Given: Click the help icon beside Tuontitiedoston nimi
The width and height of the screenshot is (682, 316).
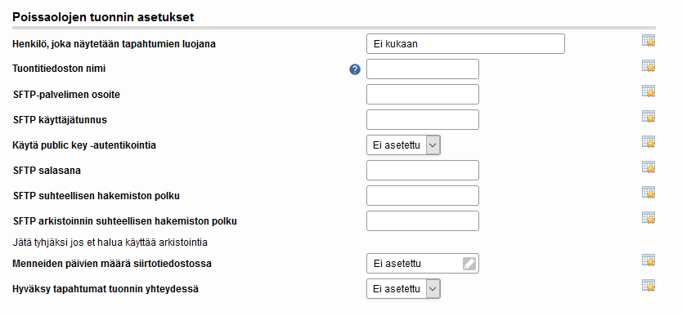Looking at the screenshot, I should (355, 69).
